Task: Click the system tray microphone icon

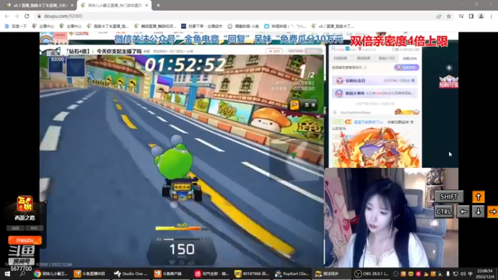Action: point(448,274)
